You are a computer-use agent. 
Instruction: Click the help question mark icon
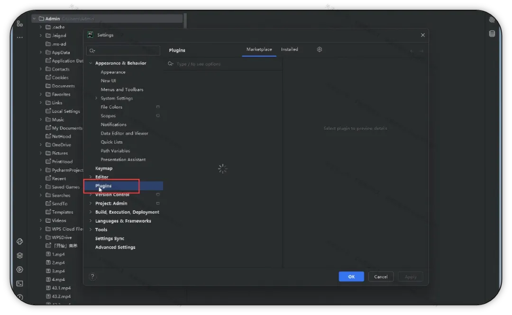click(92, 277)
